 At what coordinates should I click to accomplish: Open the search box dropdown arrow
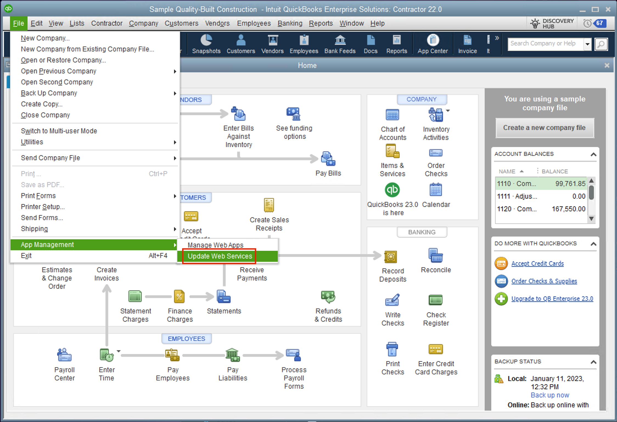[x=587, y=44]
